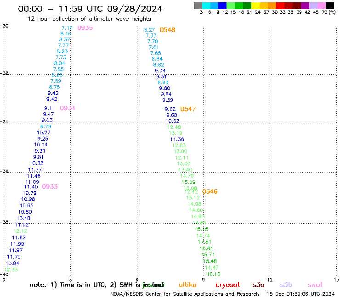Image resolution: width=340 pixels, height=298 pixels.
Task: Click the 11.36 blue reading
Action: pos(177,139)
